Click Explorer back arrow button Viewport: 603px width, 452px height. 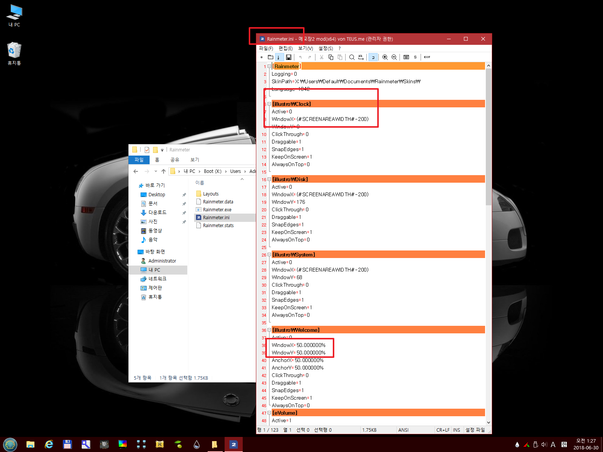pyautogui.click(x=136, y=171)
